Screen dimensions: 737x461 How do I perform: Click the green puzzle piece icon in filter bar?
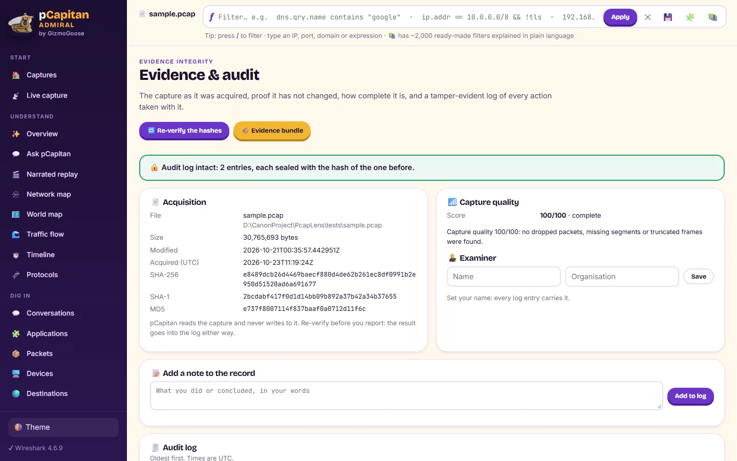point(690,17)
